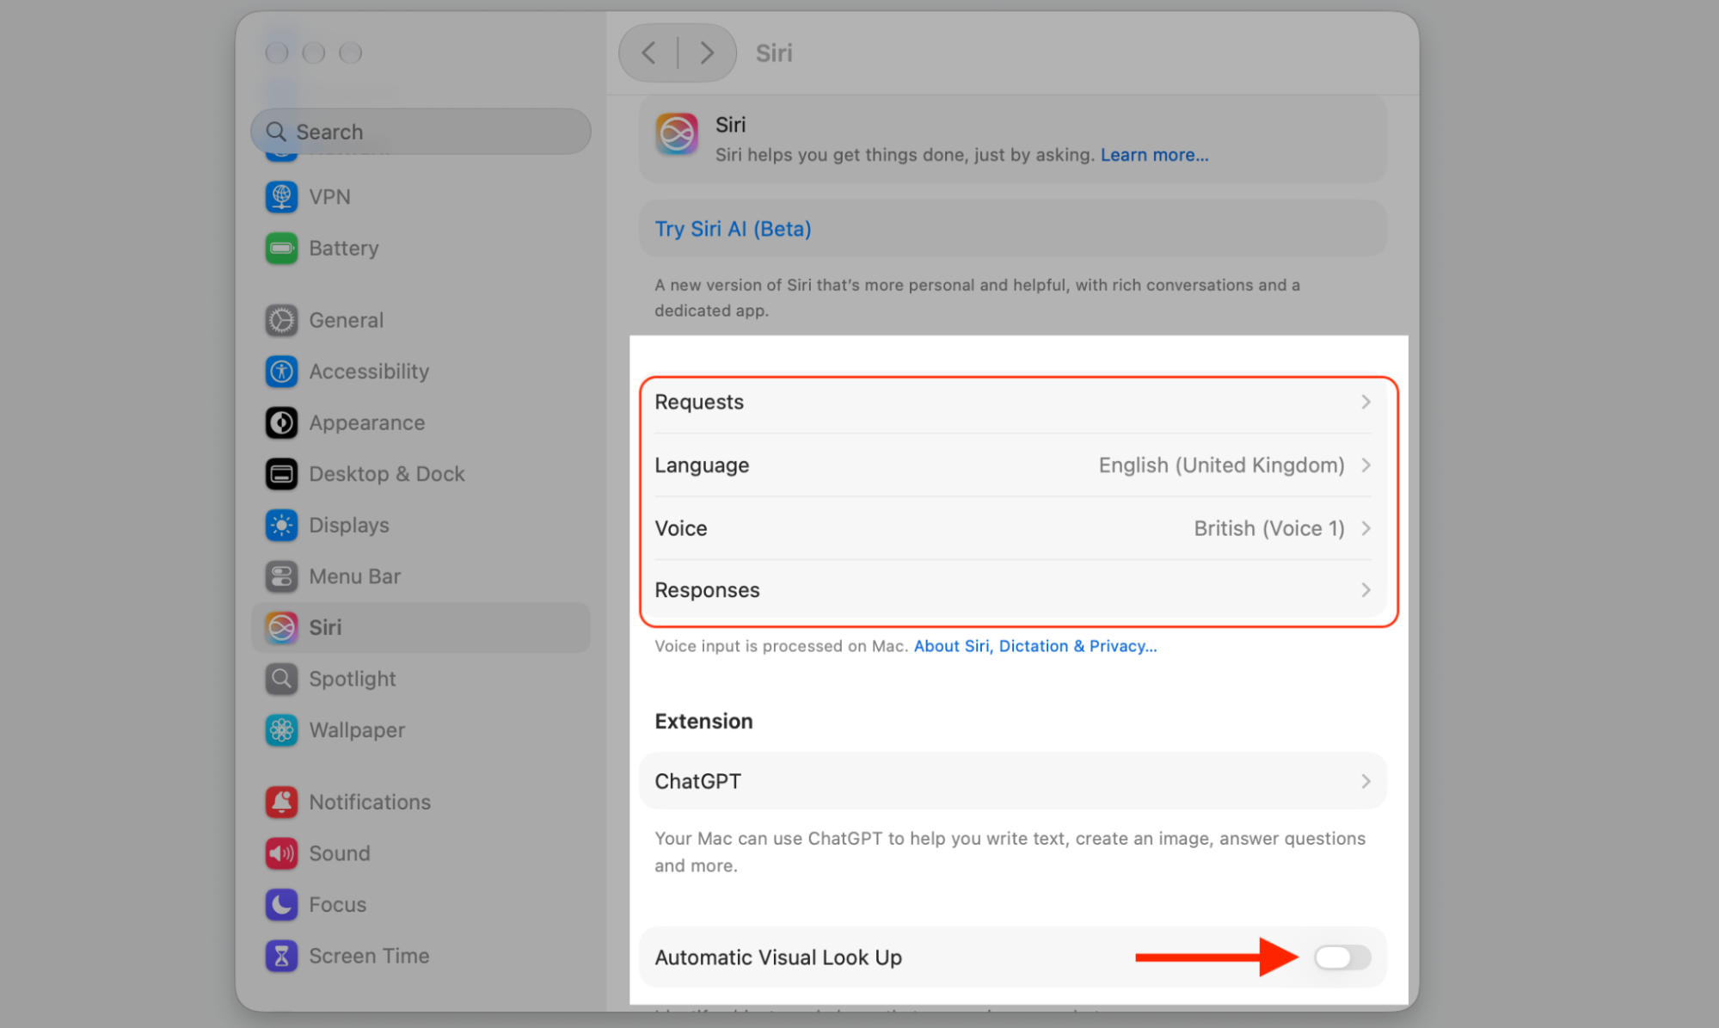This screenshot has height=1028, width=1719.
Task: Click the green Battery icon
Action: coord(281,249)
